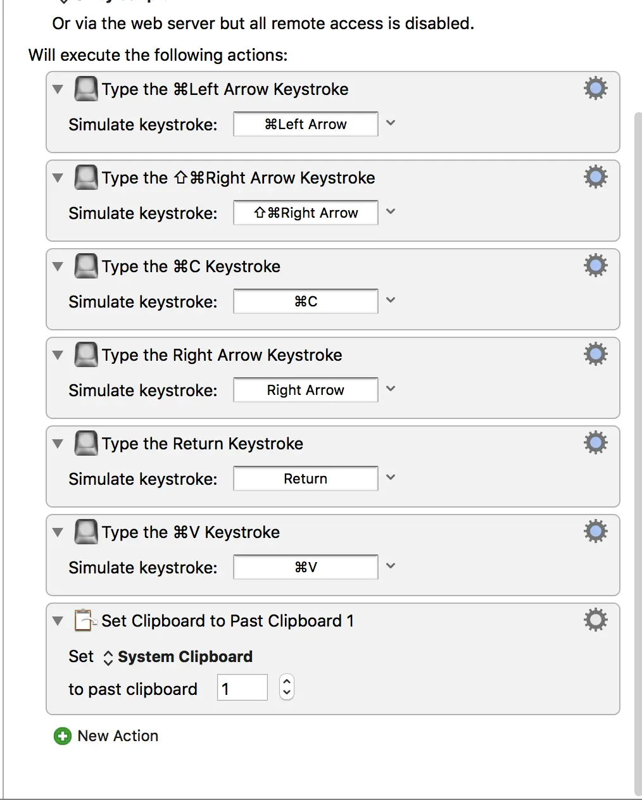
Task: Select the clipboard icon of Set Clipboard action
Action: click(85, 621)
